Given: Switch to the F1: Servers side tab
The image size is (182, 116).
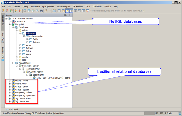Looking at the screenshot, I should click(3, 22).
